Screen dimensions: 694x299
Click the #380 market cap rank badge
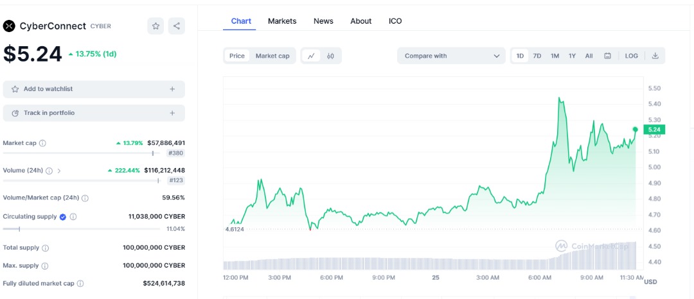[x=176, y=153]
